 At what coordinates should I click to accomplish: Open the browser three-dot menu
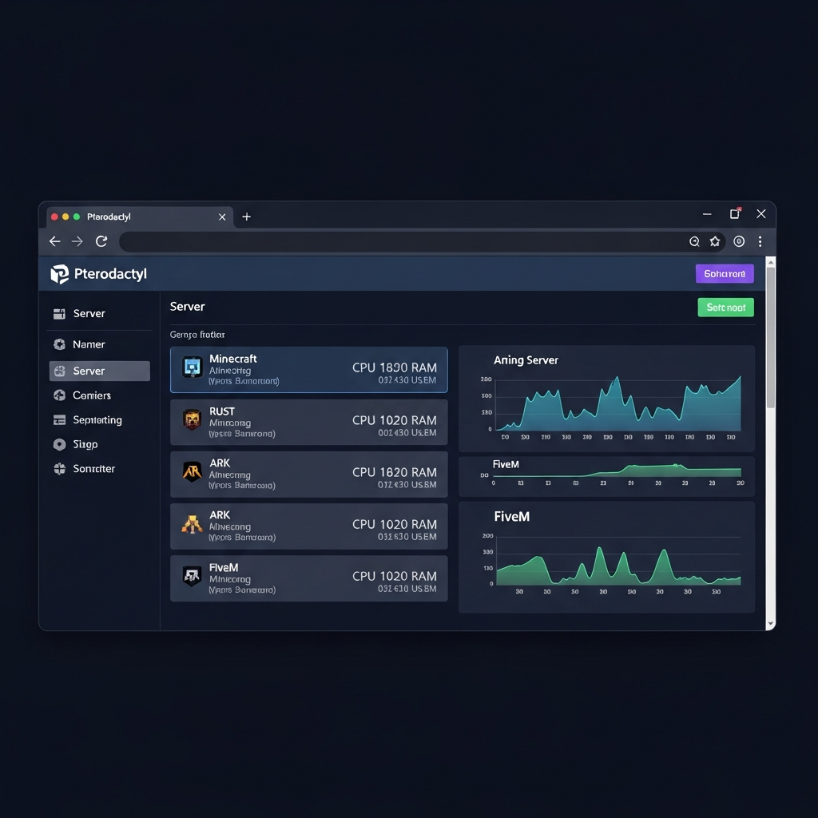pyautogui.click(x=760, y=240)
